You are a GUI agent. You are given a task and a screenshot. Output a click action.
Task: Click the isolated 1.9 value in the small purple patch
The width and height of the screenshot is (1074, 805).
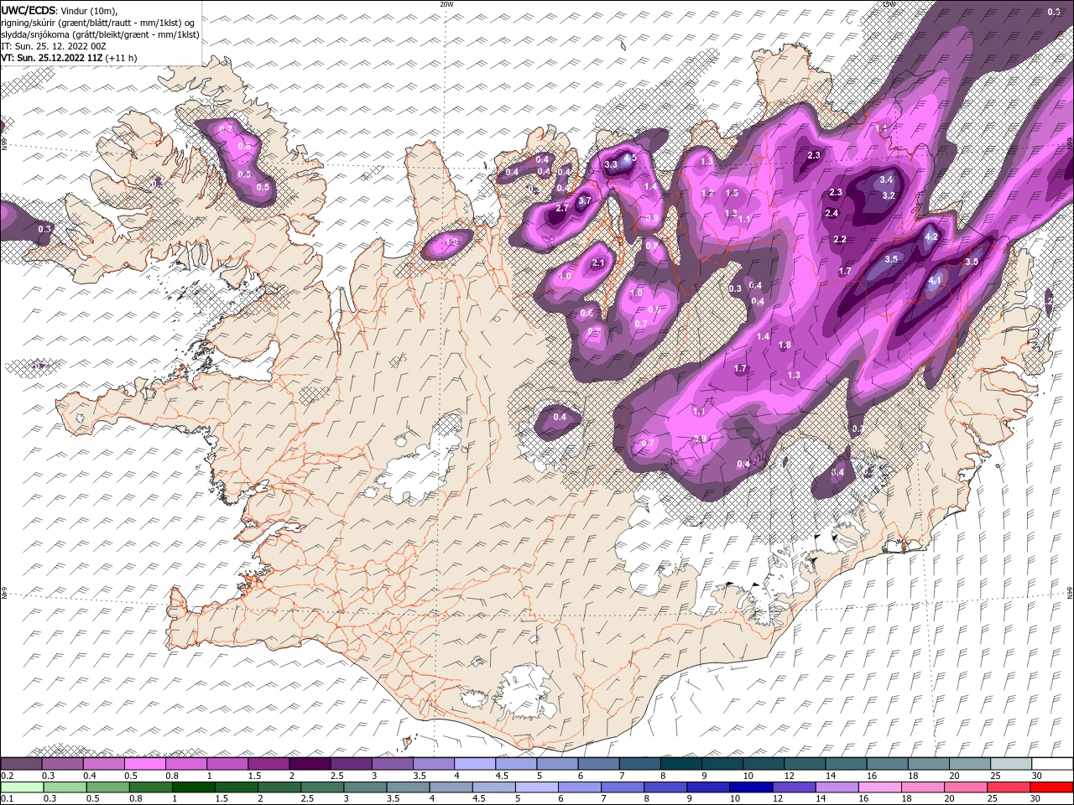coord(451,242)
